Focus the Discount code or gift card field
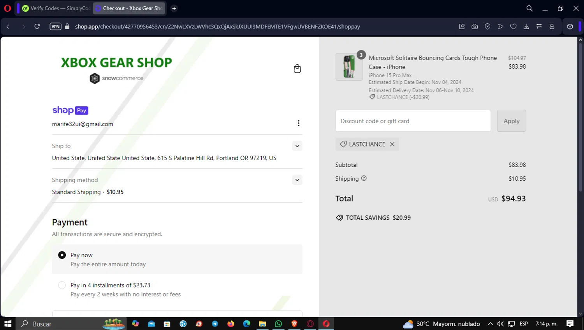This screenshot has height=330, width=584. (413, 121)
